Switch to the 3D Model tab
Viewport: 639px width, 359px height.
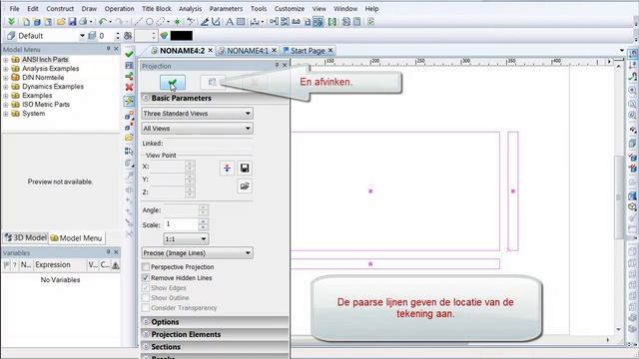25,237
